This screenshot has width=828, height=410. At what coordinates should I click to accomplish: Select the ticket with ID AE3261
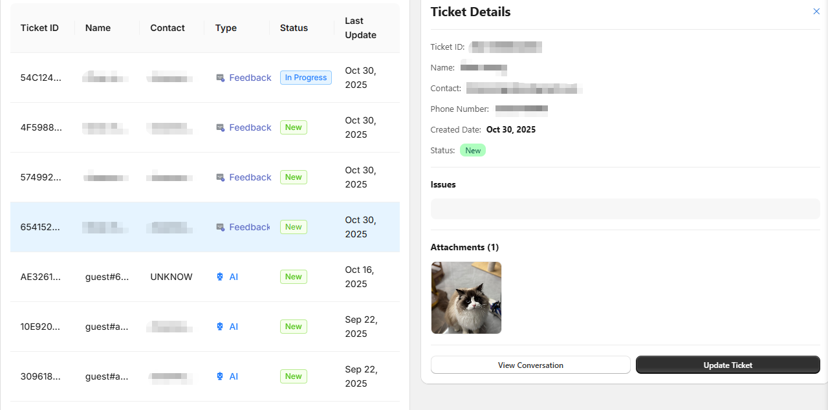41,277
